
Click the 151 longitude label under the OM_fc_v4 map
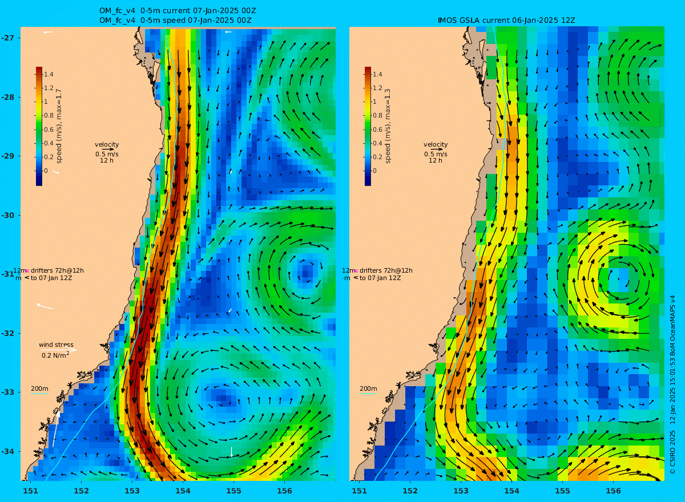click(30, 491)
